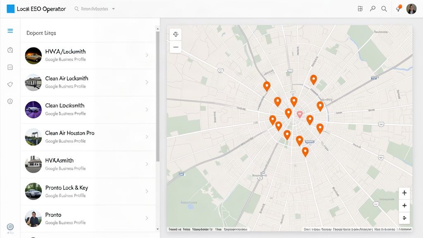Click the upper plus zoom button on map

click(404, 193)
